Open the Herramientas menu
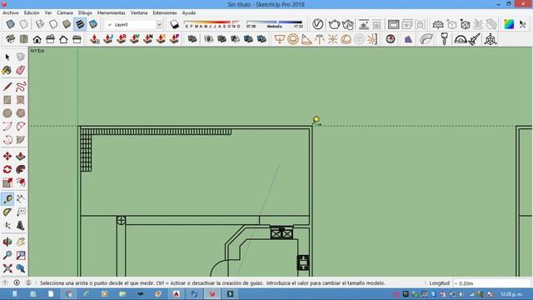533x300 pixels. [x=112, y=12]
